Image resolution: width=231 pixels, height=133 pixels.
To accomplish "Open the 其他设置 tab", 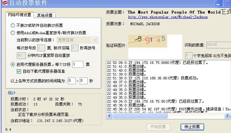I will [45, 15].
